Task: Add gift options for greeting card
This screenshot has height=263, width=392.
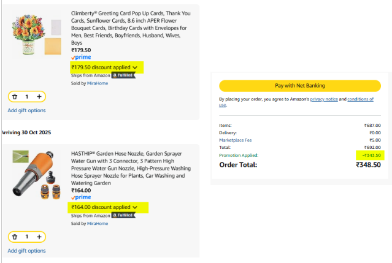Action: point(26,110)
